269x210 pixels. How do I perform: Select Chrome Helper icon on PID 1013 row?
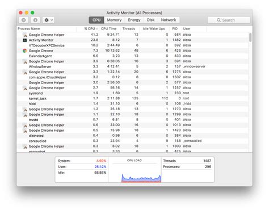click(x=24, y=125)
